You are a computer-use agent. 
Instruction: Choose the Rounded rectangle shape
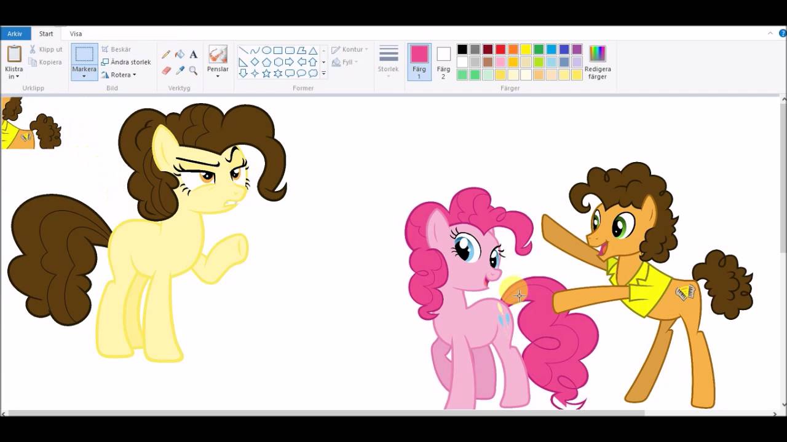pyautogui.click(x=290, y=50)
